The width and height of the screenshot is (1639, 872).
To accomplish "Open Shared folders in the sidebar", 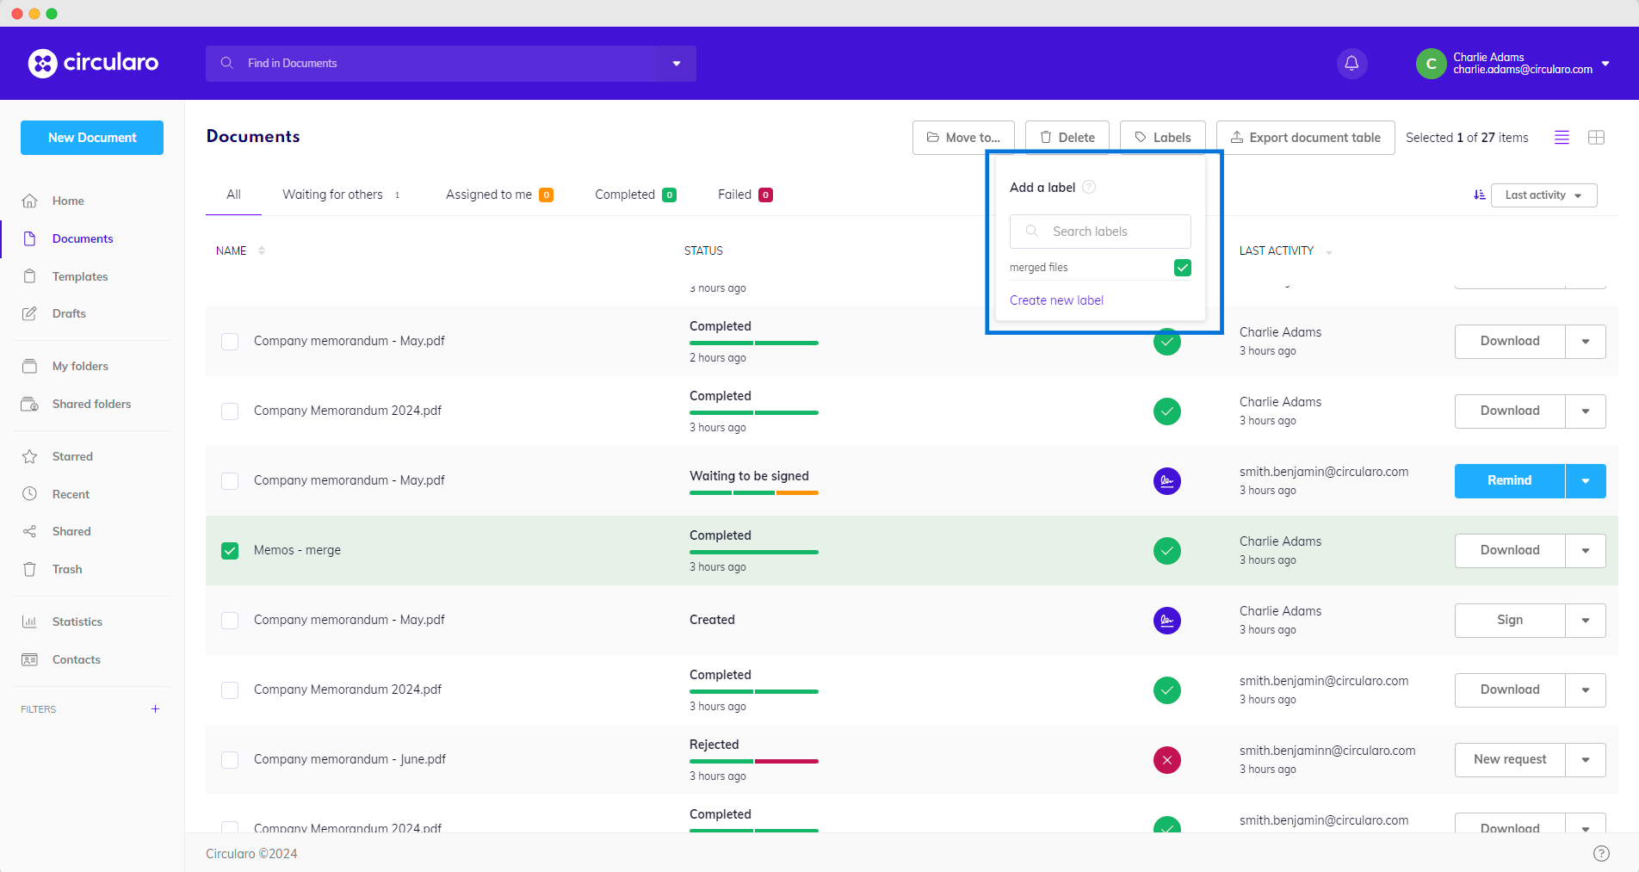I will pyautogui.click(x=91, y=404).
